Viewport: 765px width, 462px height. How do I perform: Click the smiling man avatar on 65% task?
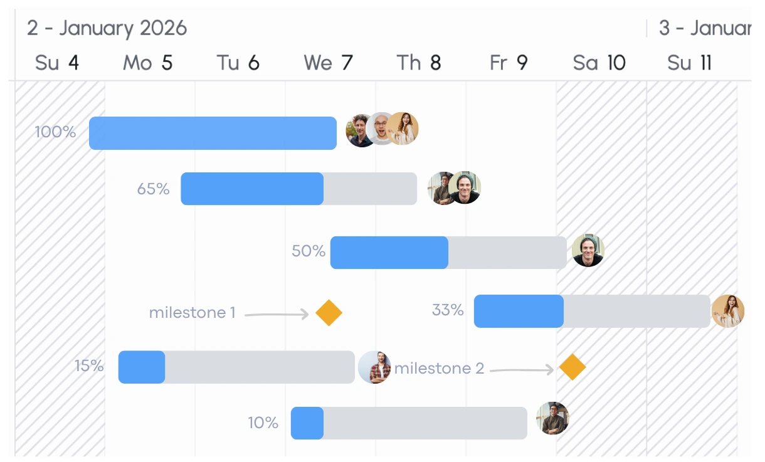tap(465, 187)
